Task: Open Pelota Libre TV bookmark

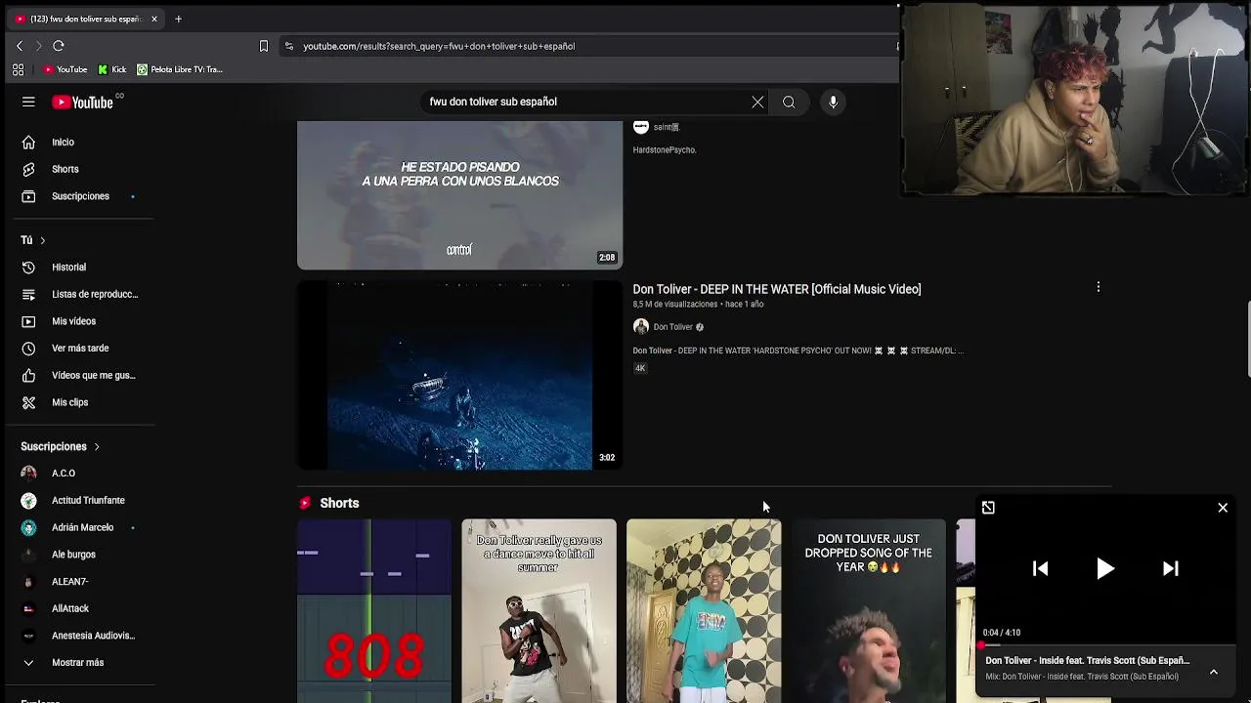Action: (x=180, y=69)
